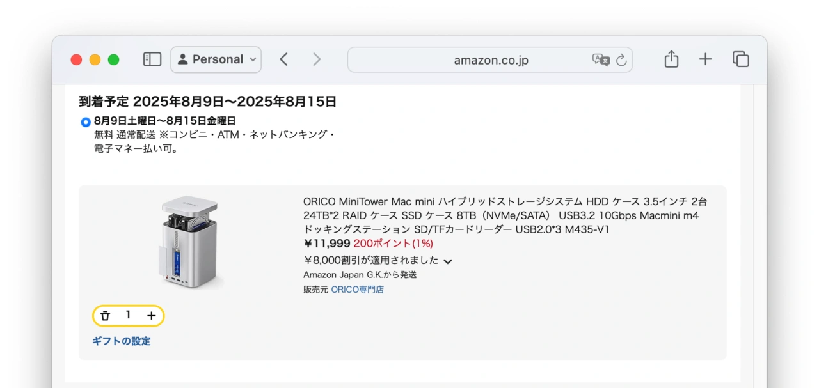The width and height of the screenshot is (819, 388).
Task: Open a new tab
Action: [x=705, y=59]
